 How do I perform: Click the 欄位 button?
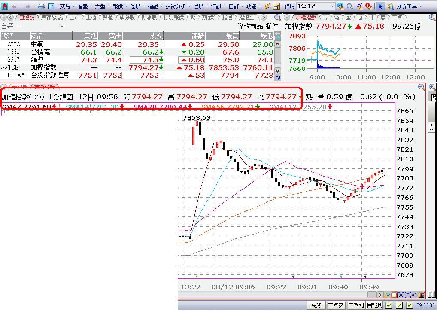[x=272, y=27]
